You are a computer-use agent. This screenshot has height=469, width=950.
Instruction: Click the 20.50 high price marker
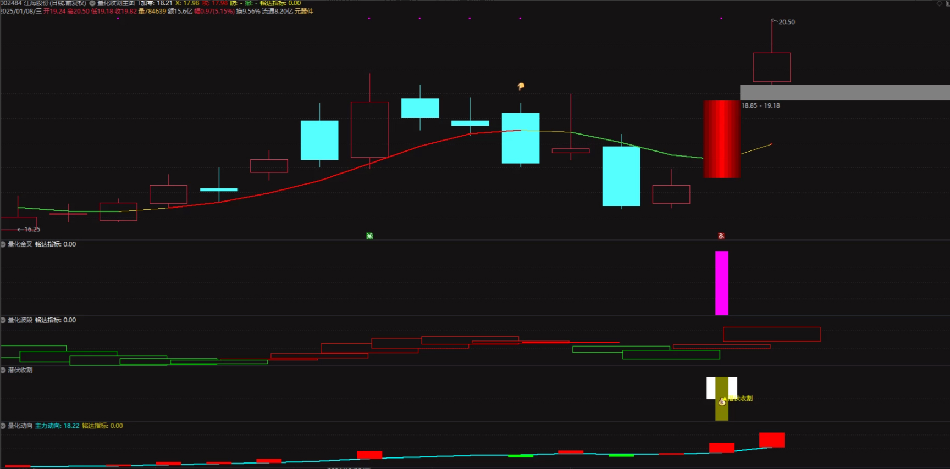pyautogui.click(x=786, y=22)
